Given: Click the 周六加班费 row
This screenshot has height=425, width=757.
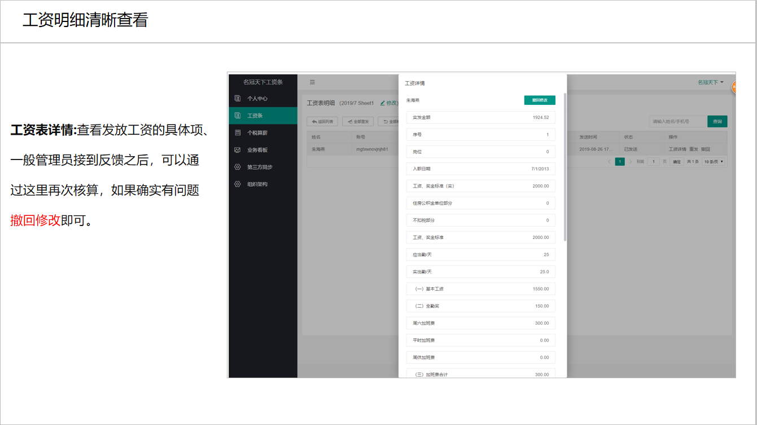Looking at the screenshot, I should click(480, 323).
